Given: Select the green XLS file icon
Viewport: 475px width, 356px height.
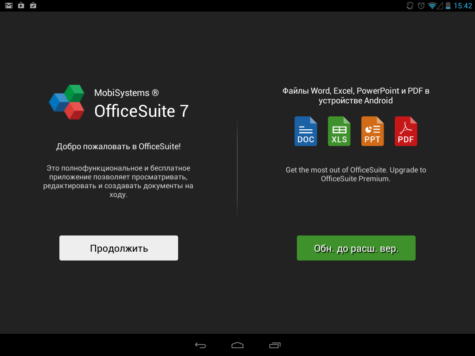Looking at the screenshot, I should 339,131.
